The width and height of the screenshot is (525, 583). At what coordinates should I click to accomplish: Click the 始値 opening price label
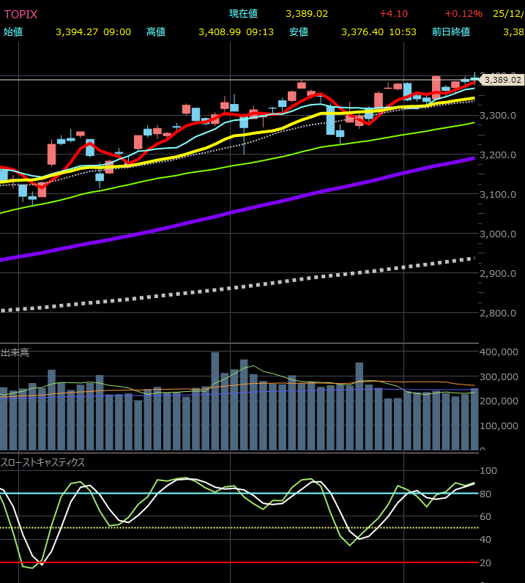tap(13, 32)
